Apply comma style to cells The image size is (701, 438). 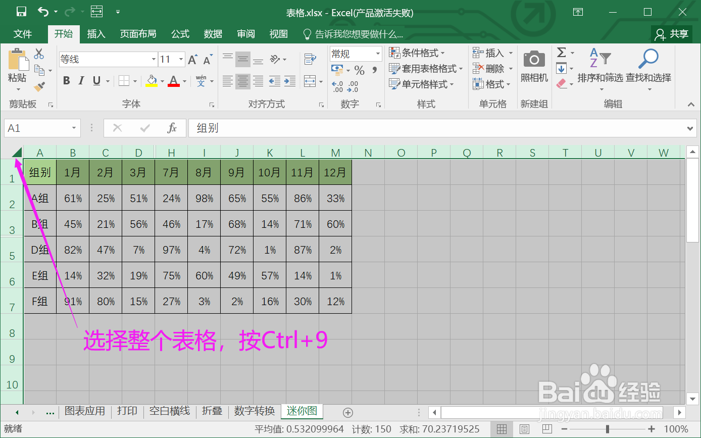point(374,71)
